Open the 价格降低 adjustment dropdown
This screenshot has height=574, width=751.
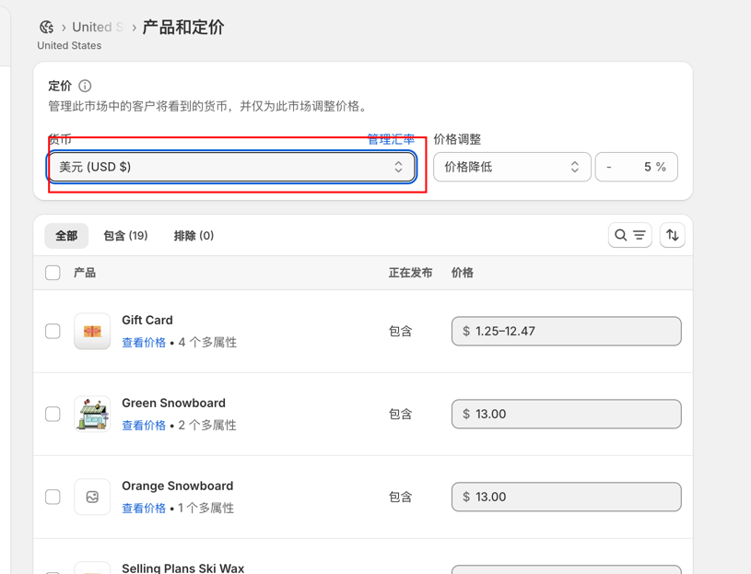[x=512, y=167]
